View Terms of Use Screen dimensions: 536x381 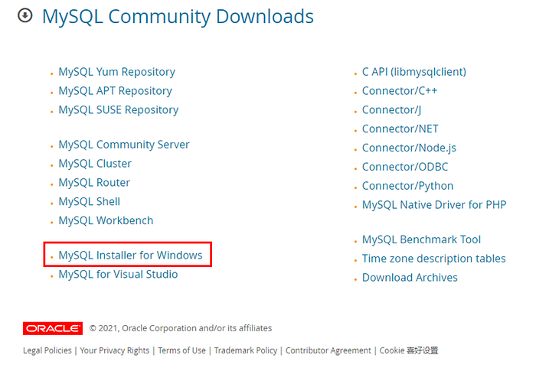pyautogui.click(x=182, y=350)
